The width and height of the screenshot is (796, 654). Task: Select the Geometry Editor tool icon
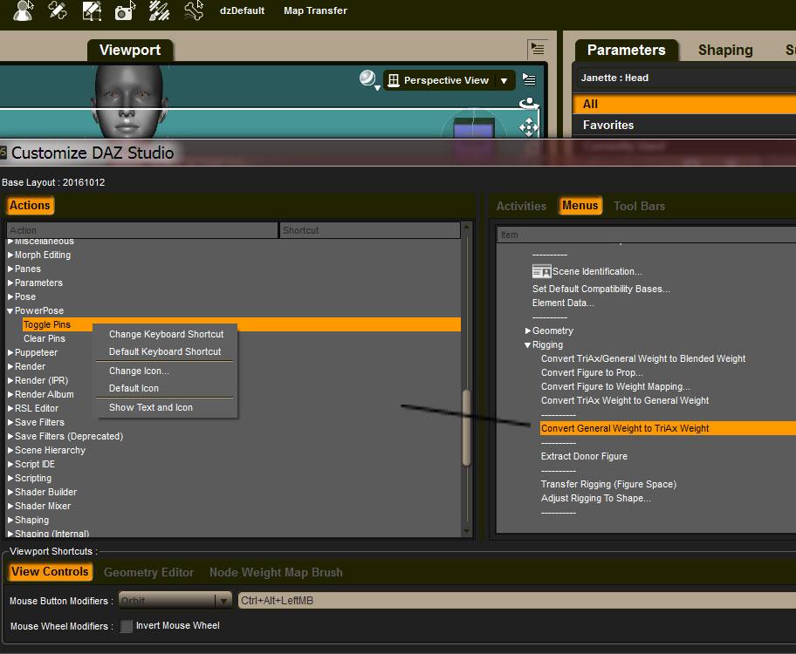pos(92,10)
